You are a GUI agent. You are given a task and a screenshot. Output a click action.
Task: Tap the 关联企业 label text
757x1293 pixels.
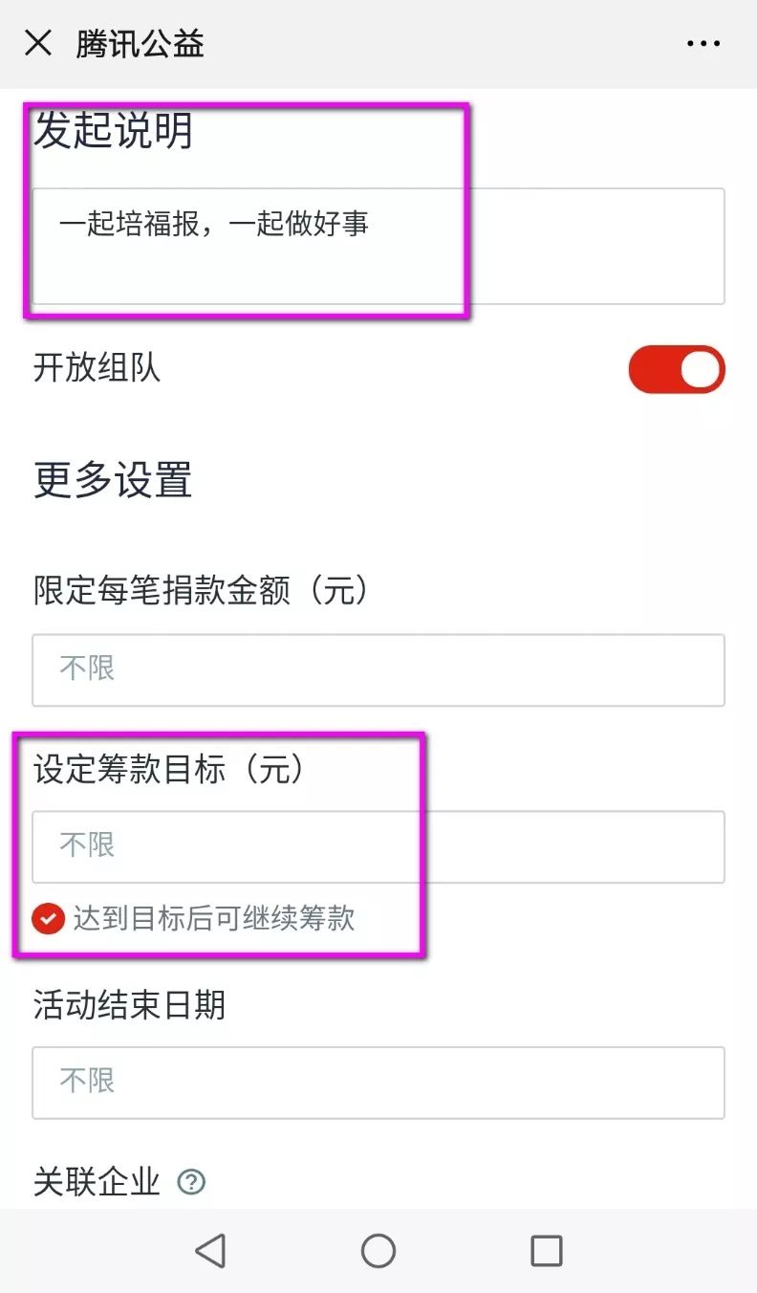[97, 1183]
